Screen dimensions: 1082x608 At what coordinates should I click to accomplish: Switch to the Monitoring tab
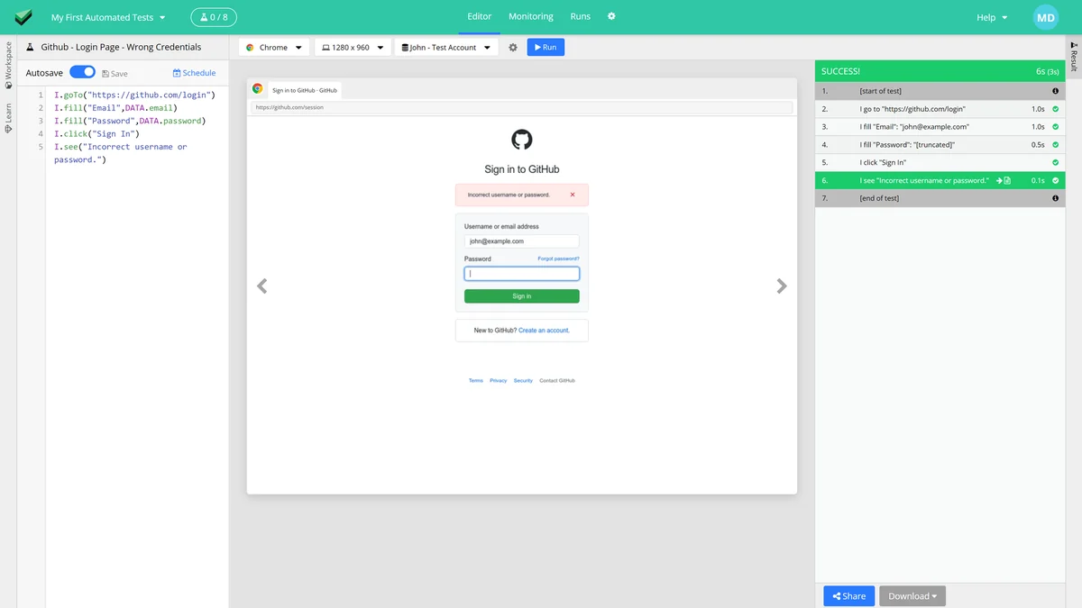(531, 16)
